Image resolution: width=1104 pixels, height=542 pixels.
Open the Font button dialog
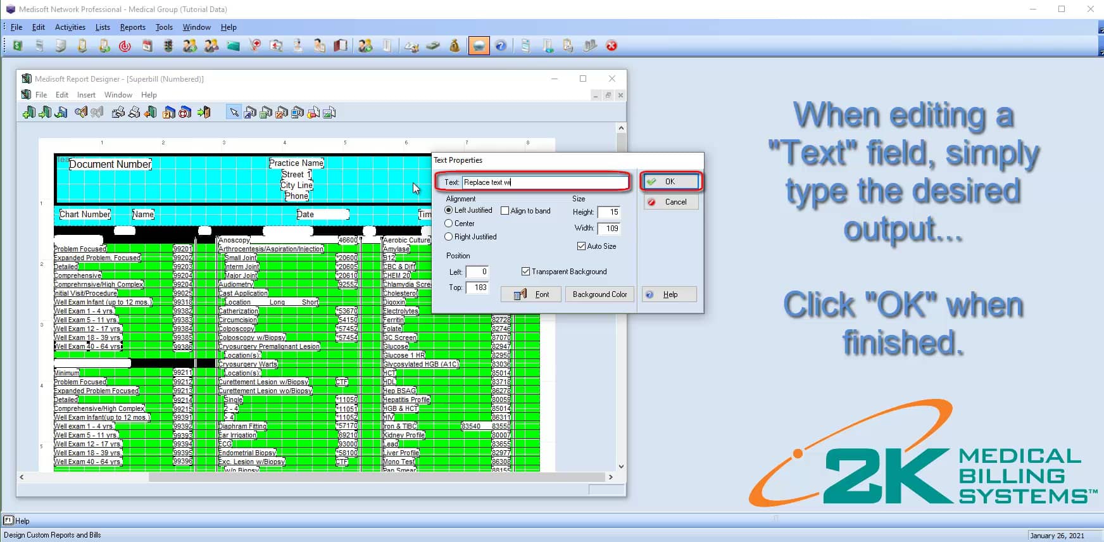click(530, 294)
